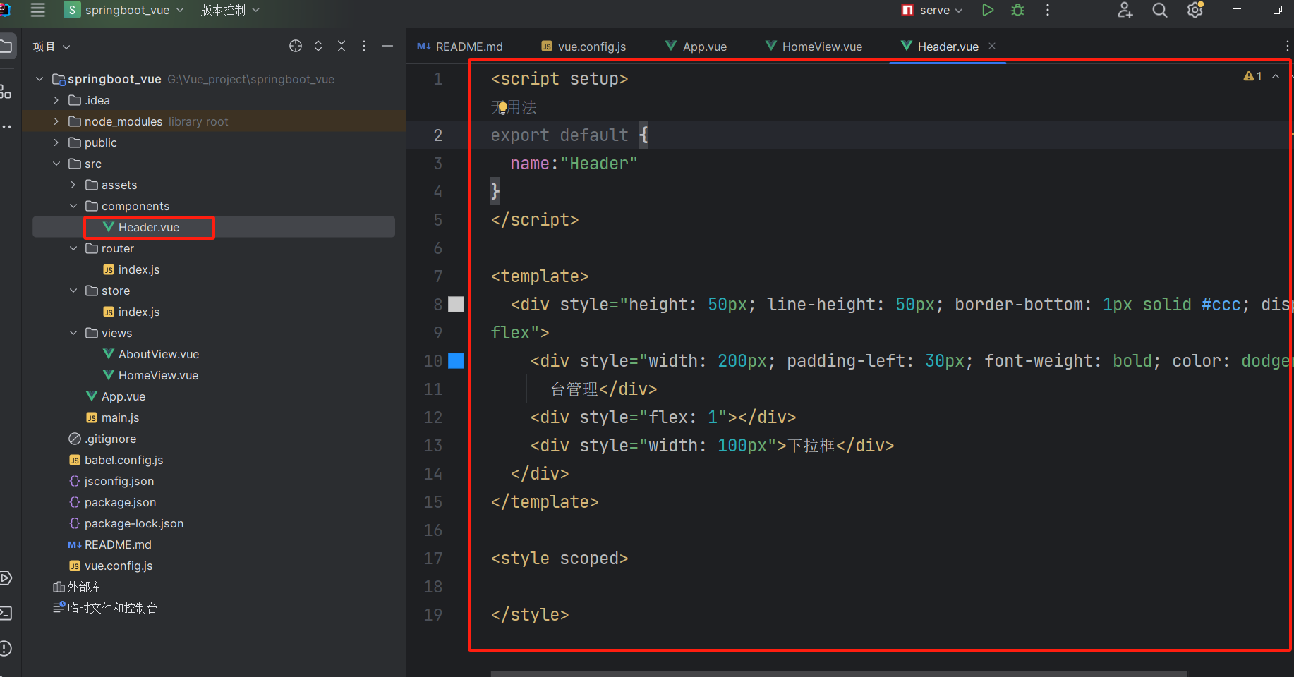
Task: Switch to the README.md tab
Action: (x=460, y=47)
